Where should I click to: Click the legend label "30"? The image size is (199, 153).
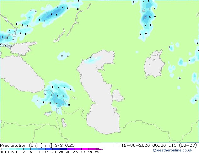pos(68,152)
